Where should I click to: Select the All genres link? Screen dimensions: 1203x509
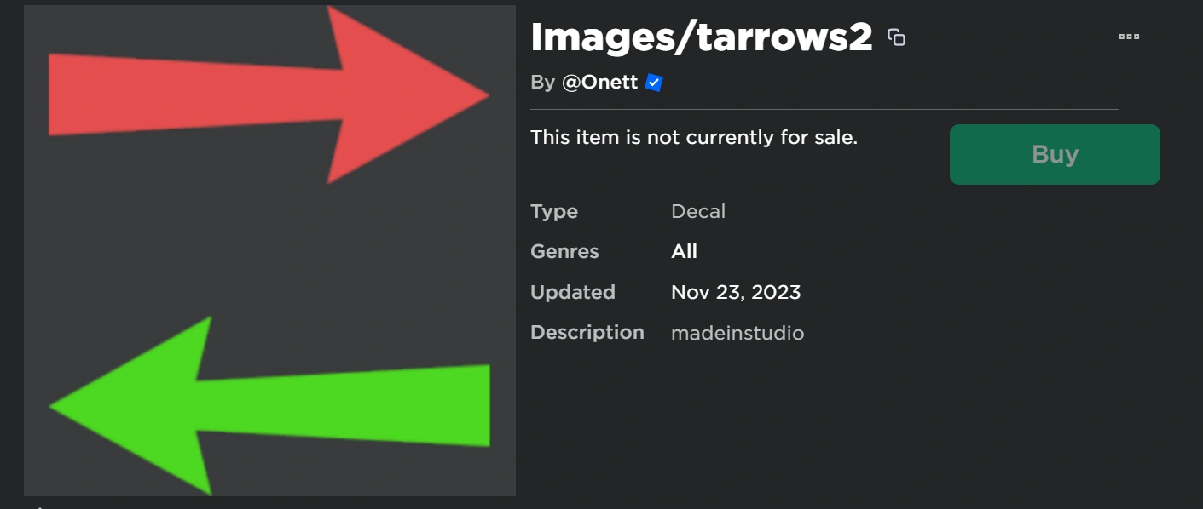pyautogui.click(x=684, y=252)
